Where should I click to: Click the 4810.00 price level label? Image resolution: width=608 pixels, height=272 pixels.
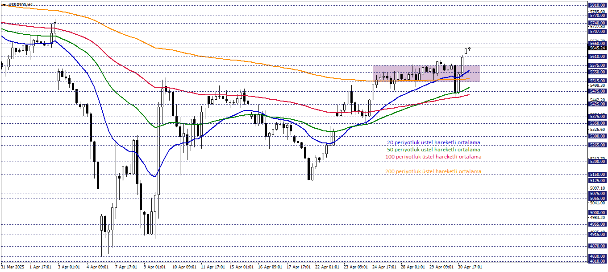point(597,261)
